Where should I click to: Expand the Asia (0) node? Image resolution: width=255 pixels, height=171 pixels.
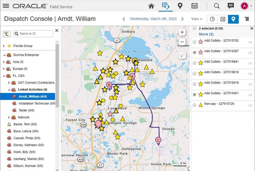point(4,62)
